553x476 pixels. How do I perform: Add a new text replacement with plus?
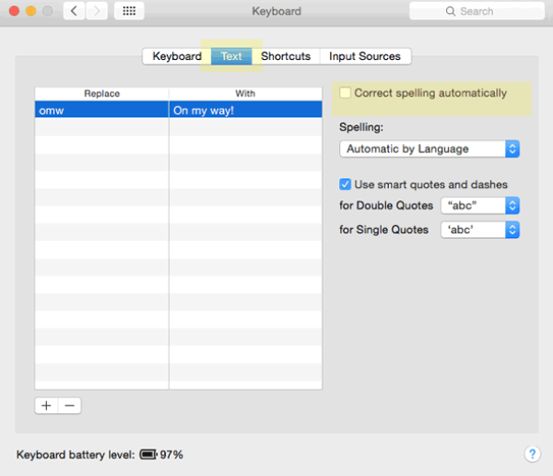46,406
